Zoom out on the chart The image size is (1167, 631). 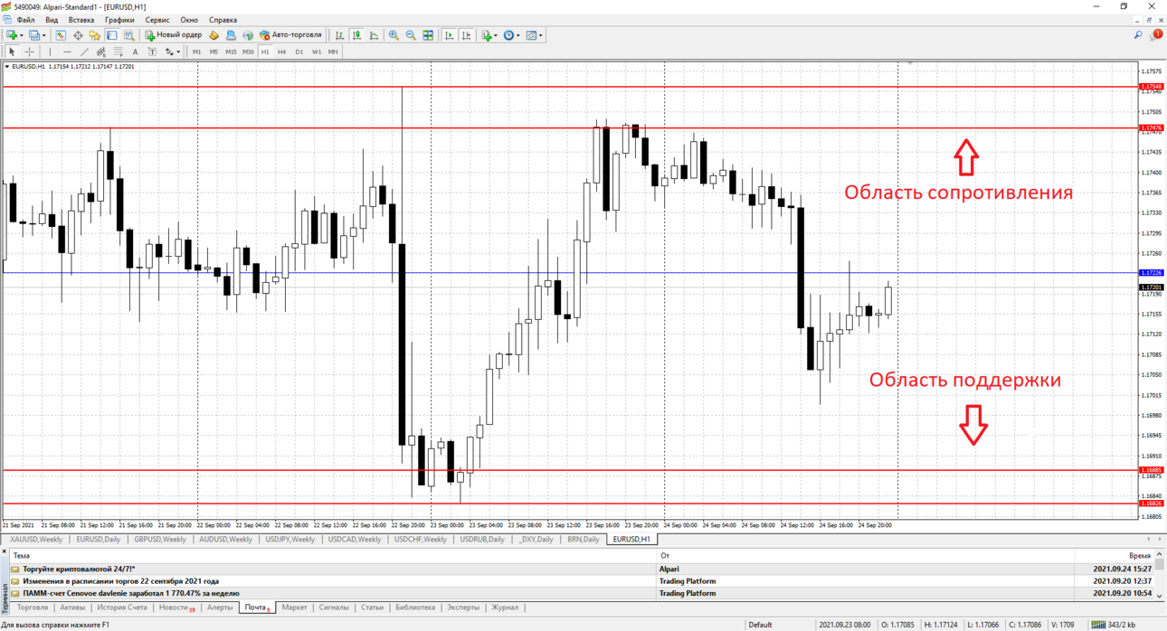pyautogui.click(x=411, y=35)
